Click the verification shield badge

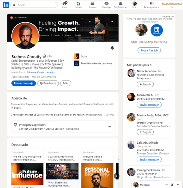tap(44, 56)
